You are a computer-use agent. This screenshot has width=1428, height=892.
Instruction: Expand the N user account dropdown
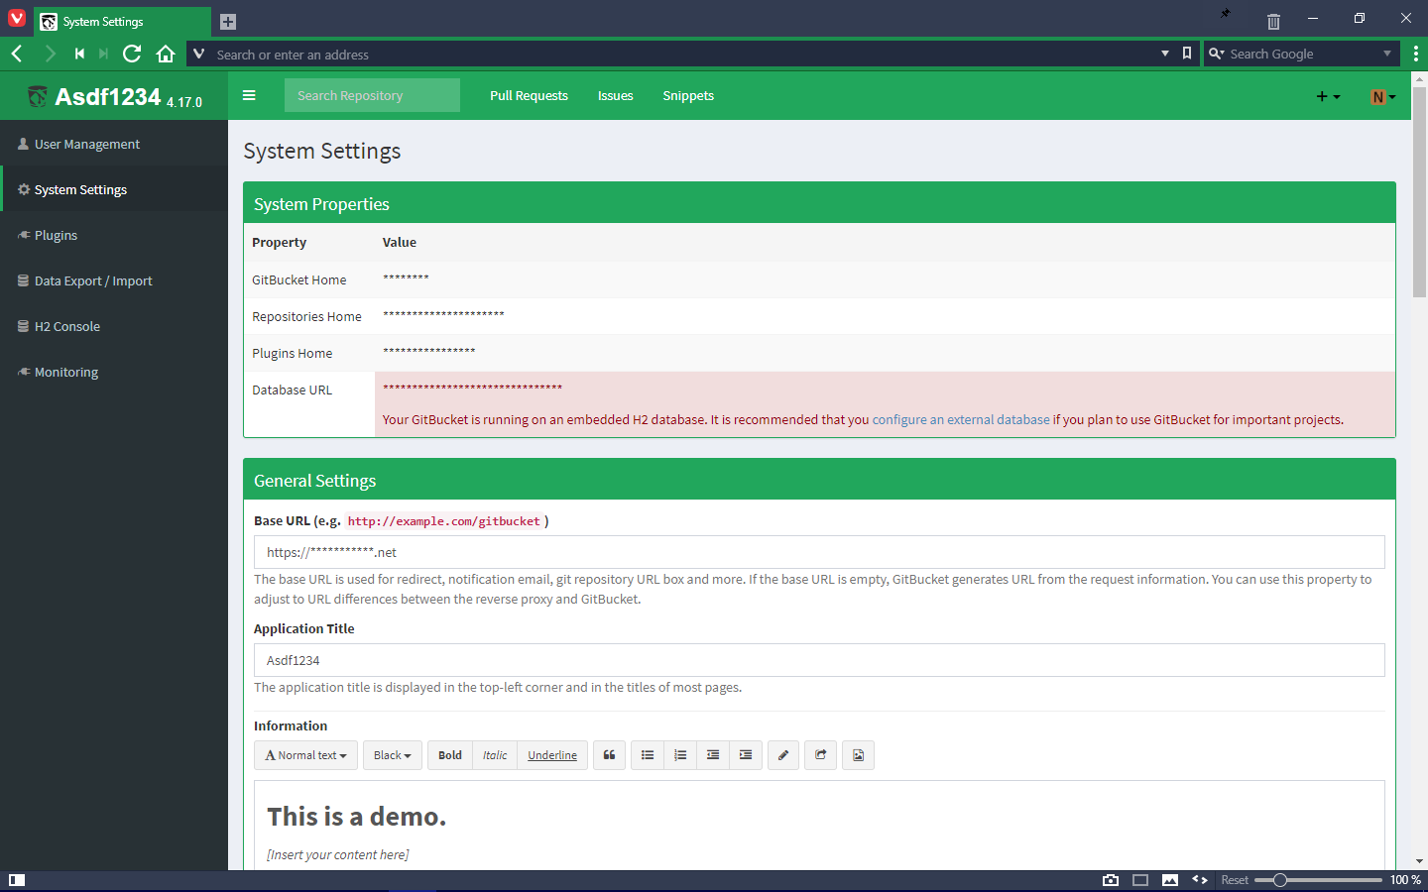coord(1382,95)
